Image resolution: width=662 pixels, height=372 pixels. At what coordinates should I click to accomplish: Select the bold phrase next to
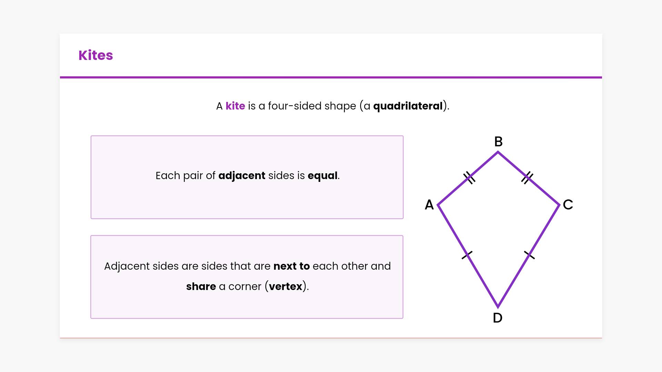pyautogui.click(x=291, y=266)
